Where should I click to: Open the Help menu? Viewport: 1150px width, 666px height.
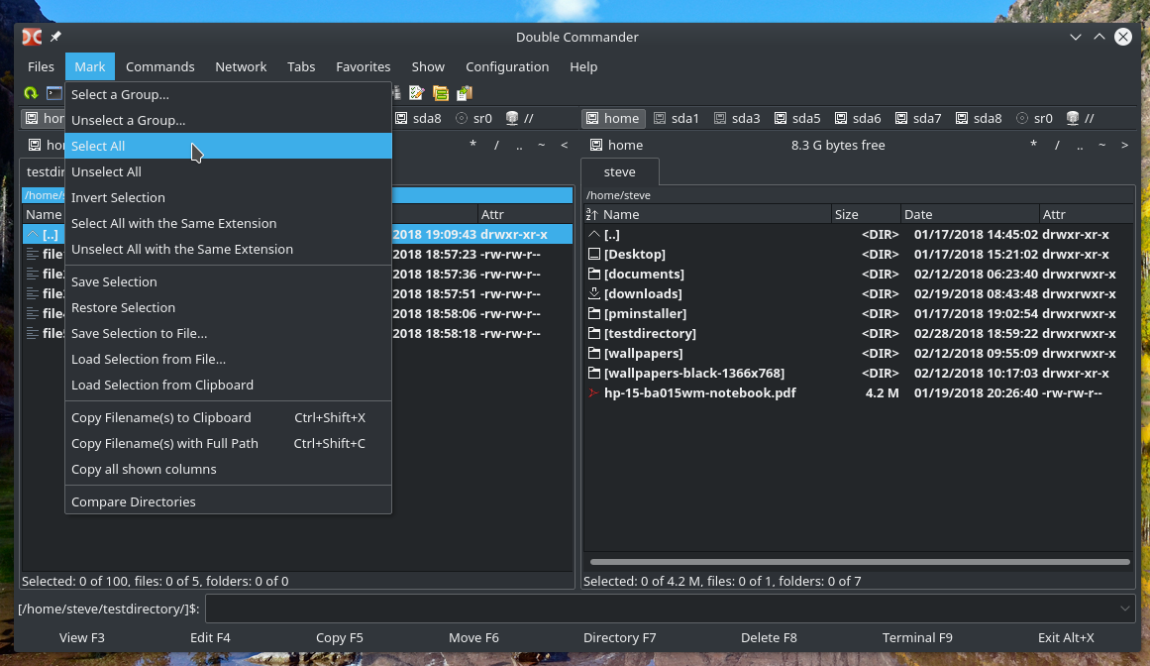click(583, 66)
